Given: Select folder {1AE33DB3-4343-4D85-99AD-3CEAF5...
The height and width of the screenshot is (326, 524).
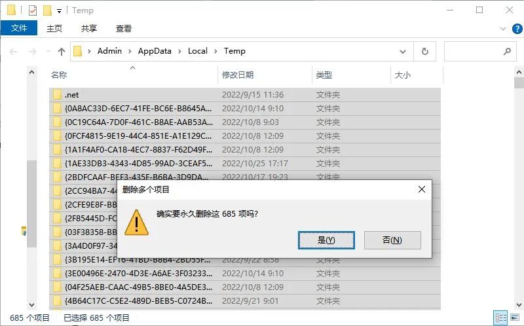Looking at the screenshot, I should pyautogui.click(x=245, y=164).
